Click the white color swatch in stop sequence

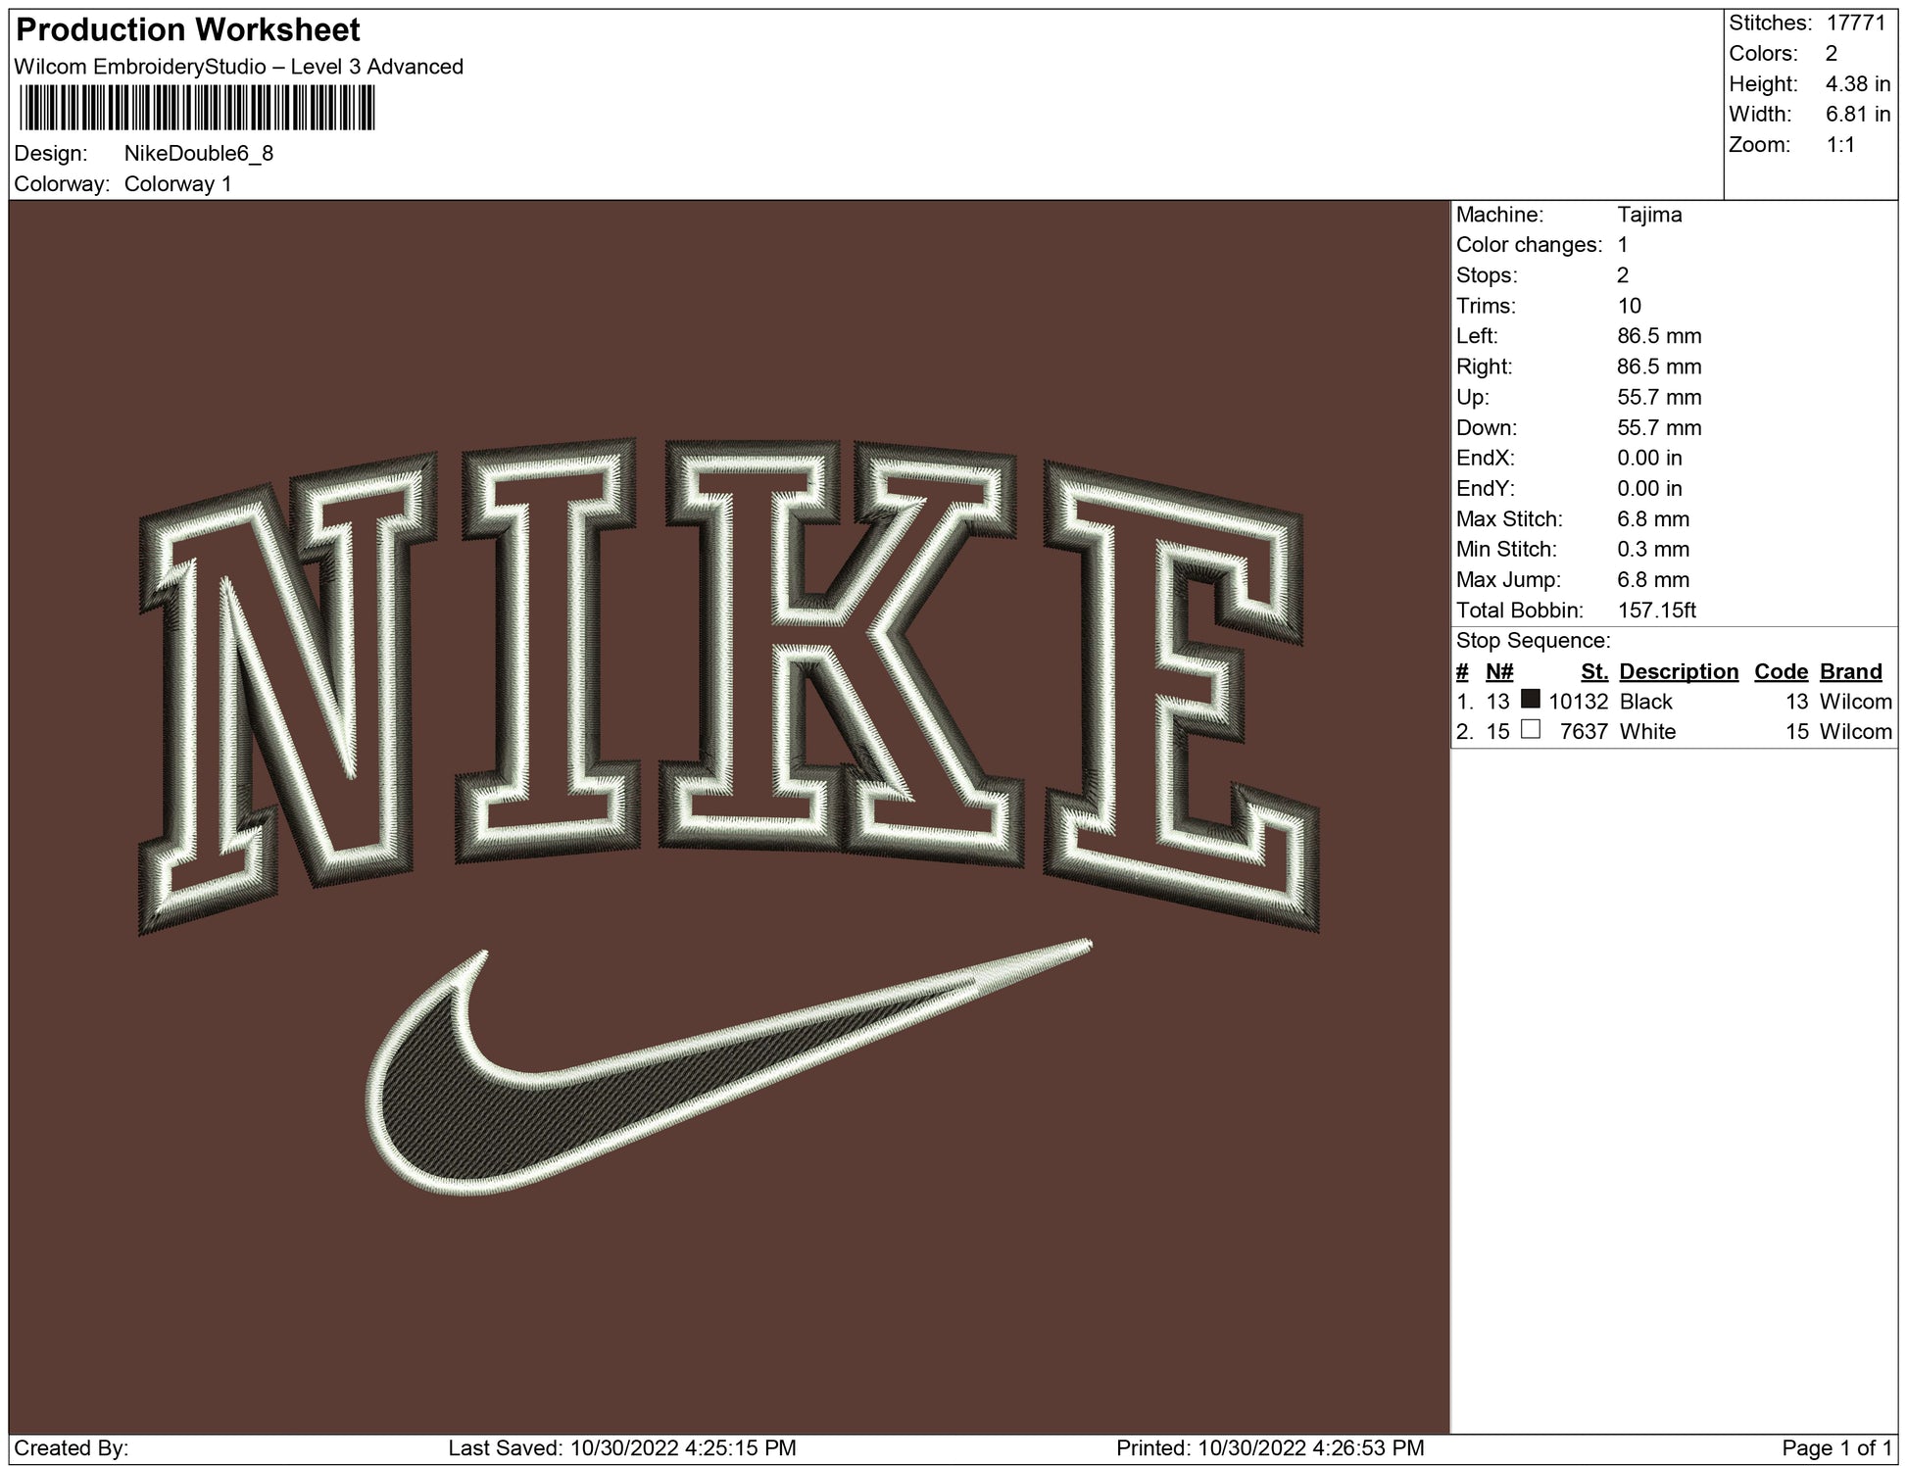coord(1530,730)
